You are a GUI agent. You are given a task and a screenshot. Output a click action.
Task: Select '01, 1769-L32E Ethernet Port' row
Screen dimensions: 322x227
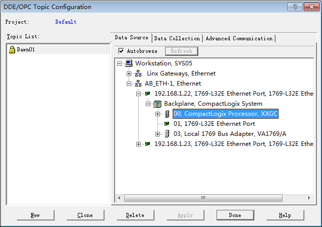[x=214, y=124]
